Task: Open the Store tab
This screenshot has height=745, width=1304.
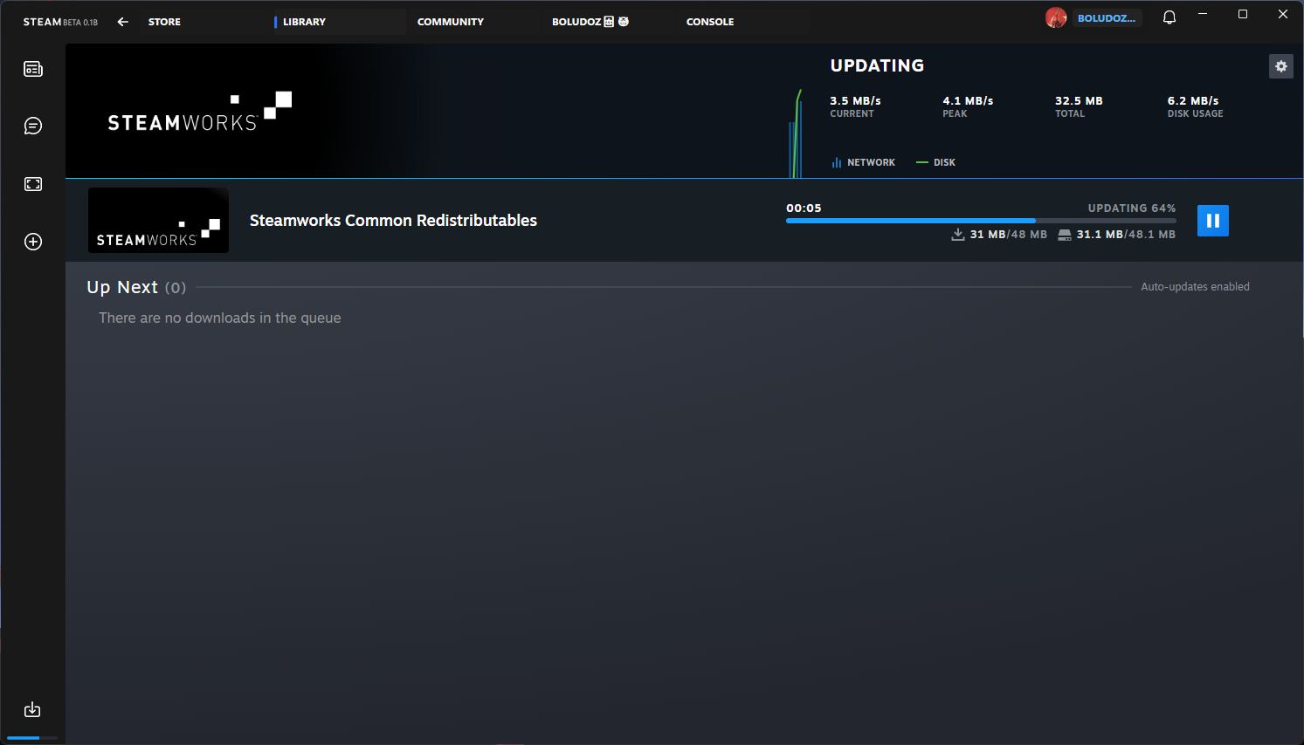Action: pos(164,22)
